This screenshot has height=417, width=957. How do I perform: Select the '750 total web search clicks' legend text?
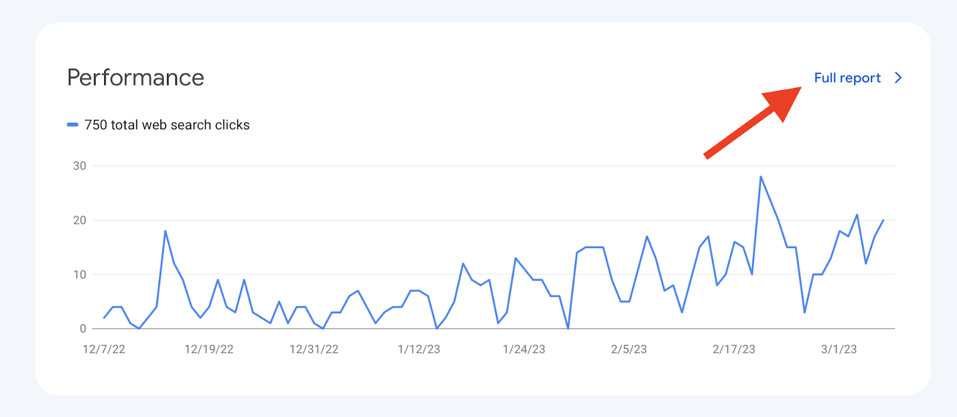[167, 125]
